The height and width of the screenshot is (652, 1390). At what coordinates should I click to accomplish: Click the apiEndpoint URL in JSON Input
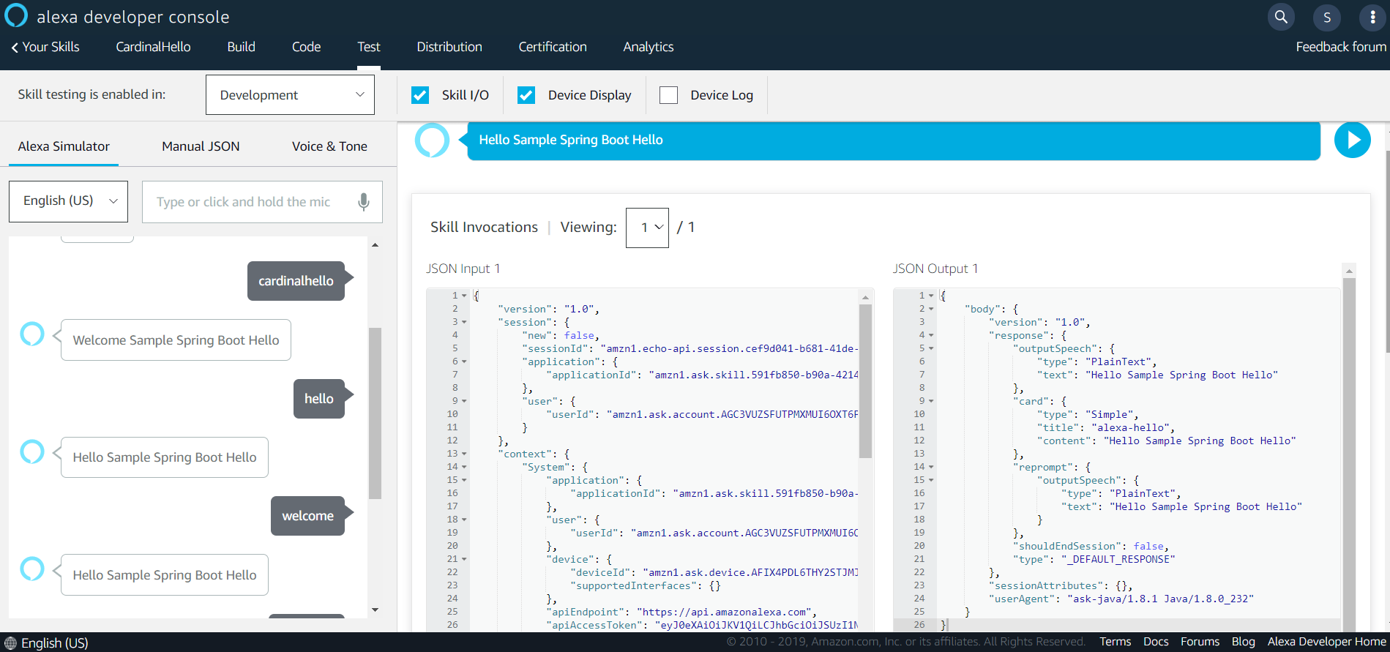[725, 612]
